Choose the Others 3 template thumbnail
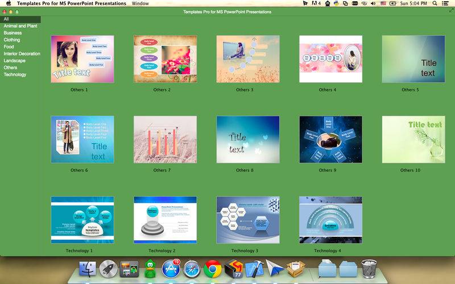 (248, 59)
